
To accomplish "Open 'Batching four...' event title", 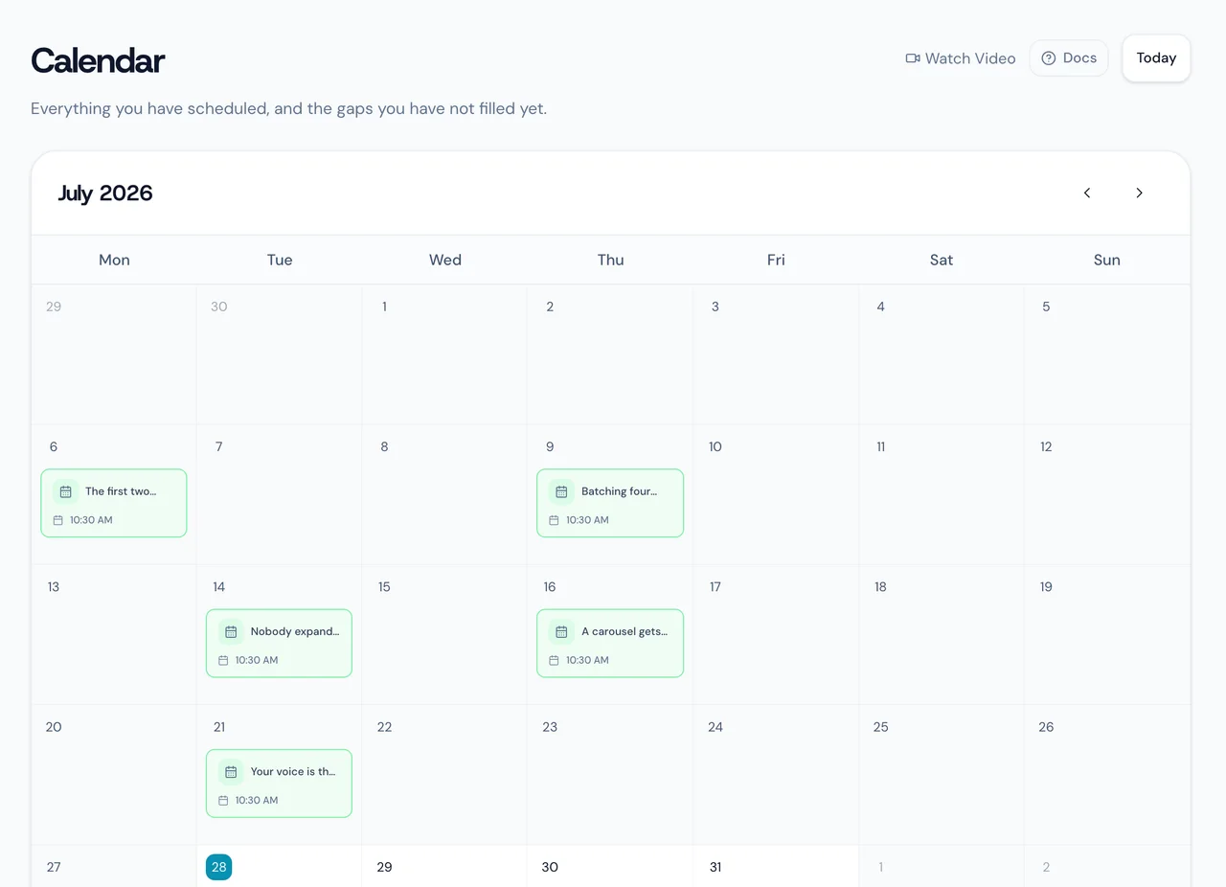I will [x=620, y=491].
